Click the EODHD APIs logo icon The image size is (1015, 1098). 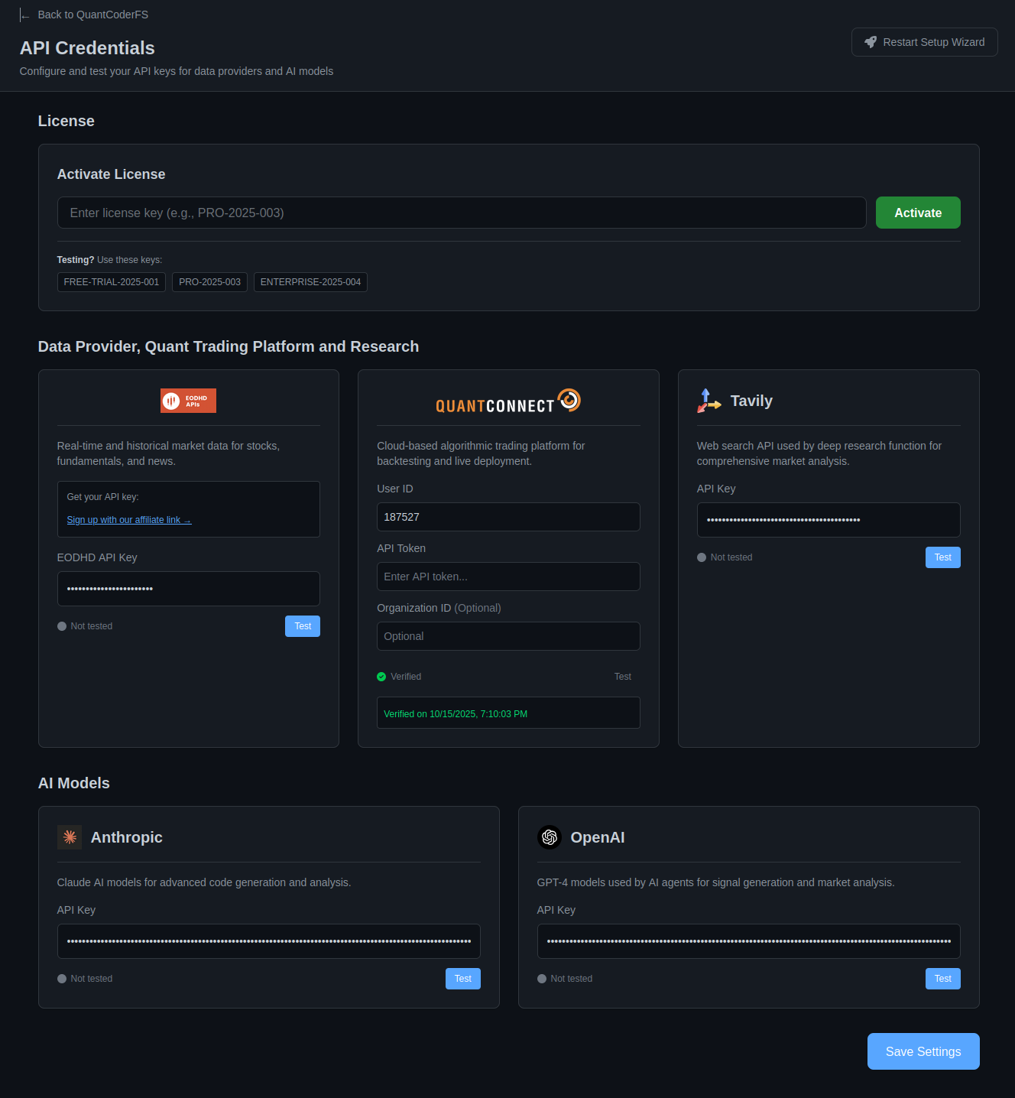point(188,400)
